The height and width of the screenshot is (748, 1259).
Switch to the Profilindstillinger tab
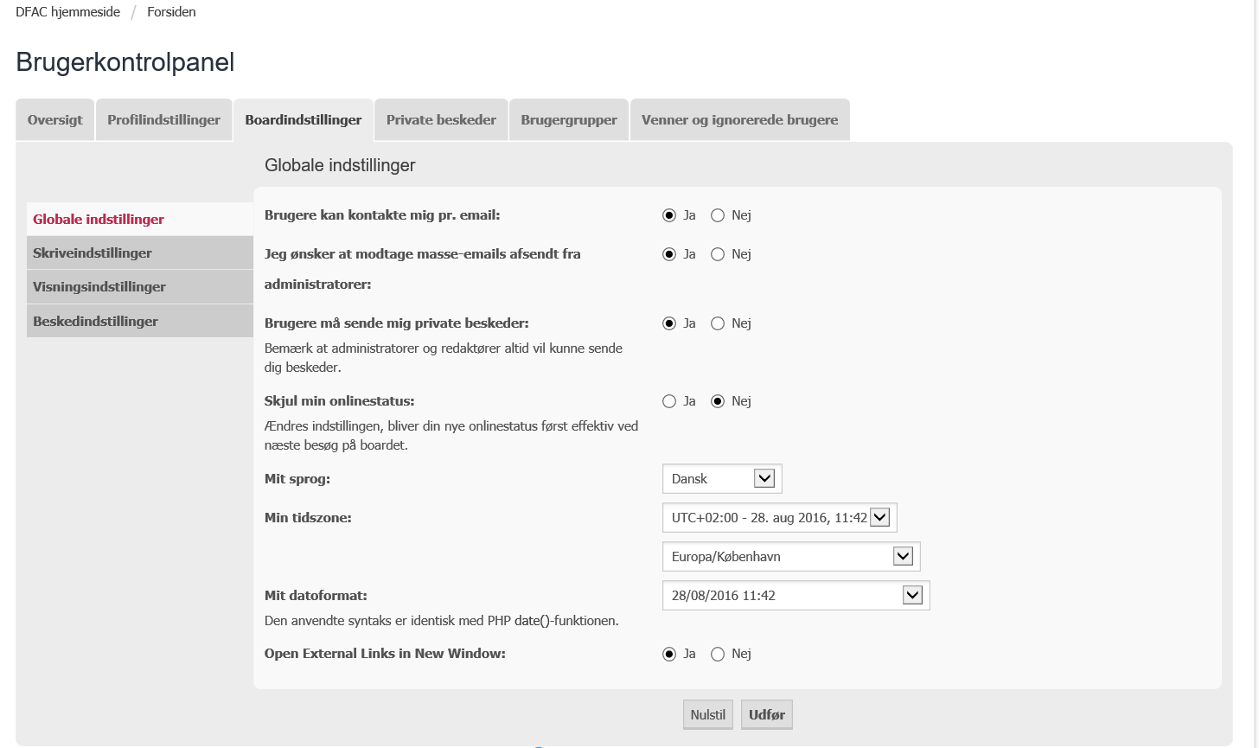(164, 120)
